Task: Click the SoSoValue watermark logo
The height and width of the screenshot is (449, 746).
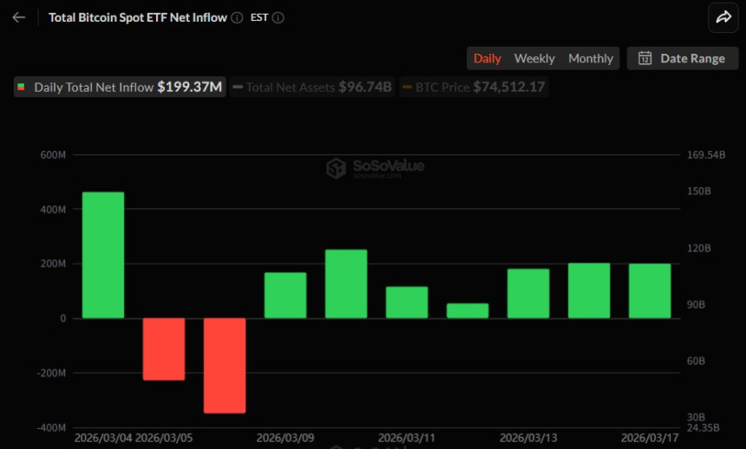Action: point(375,167)
